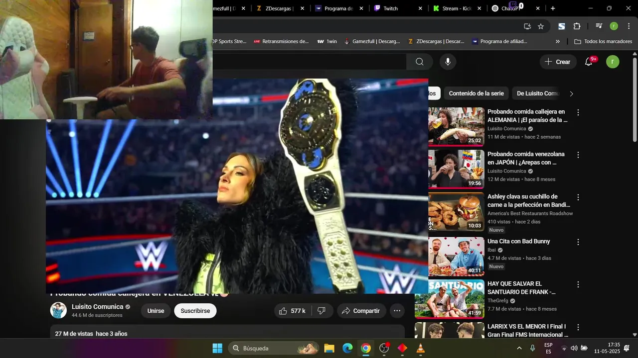
Task: Click the taskbar Búsqueda search box
Action: pos(274,348)
